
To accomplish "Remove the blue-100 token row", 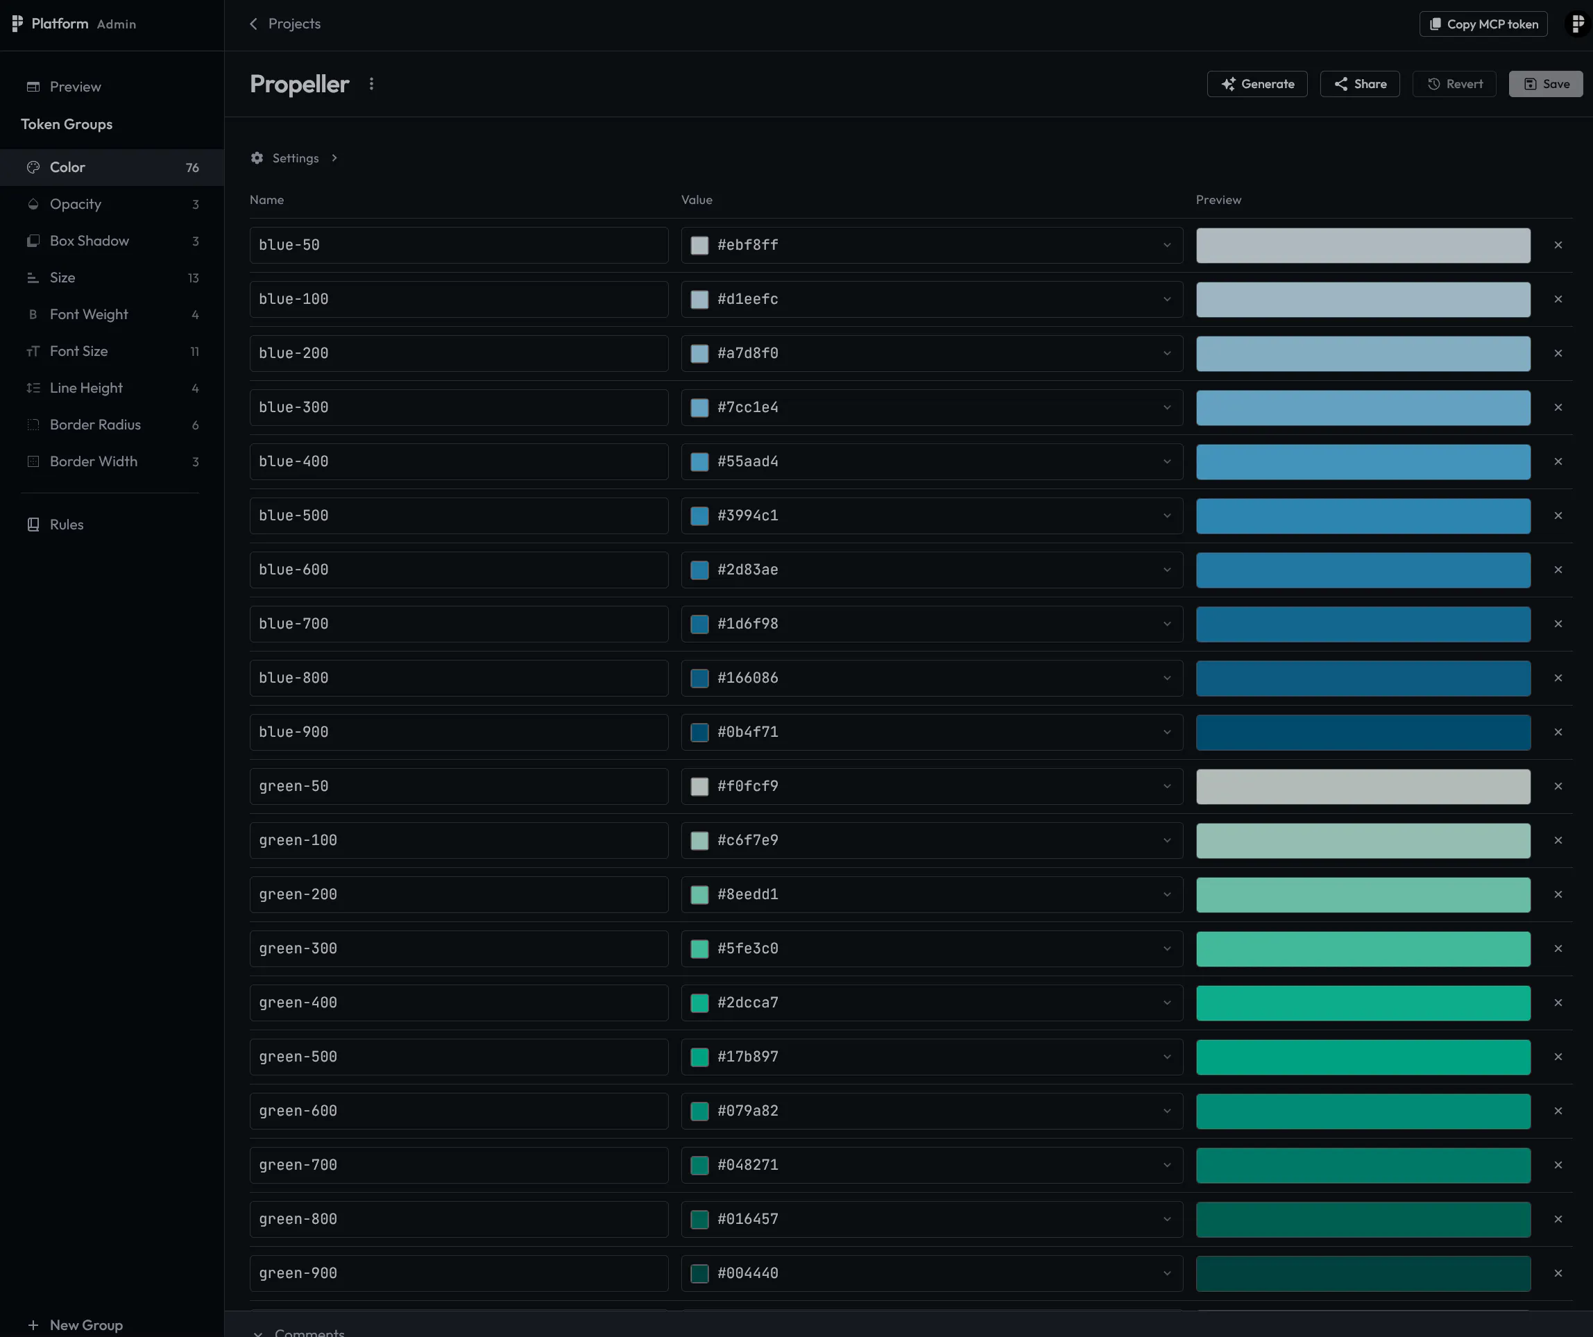I will click(1558, 299).
